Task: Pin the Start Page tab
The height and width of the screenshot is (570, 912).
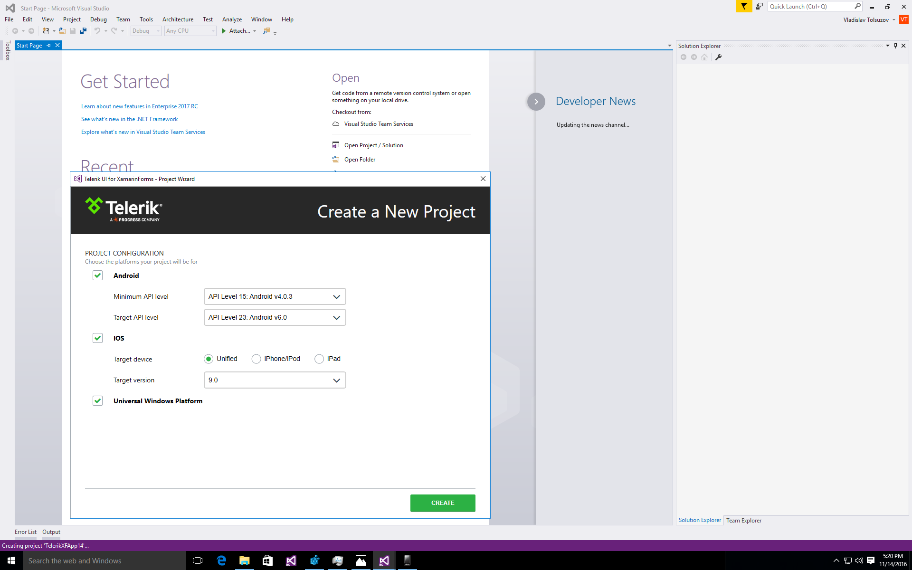Action: point(48,46)
